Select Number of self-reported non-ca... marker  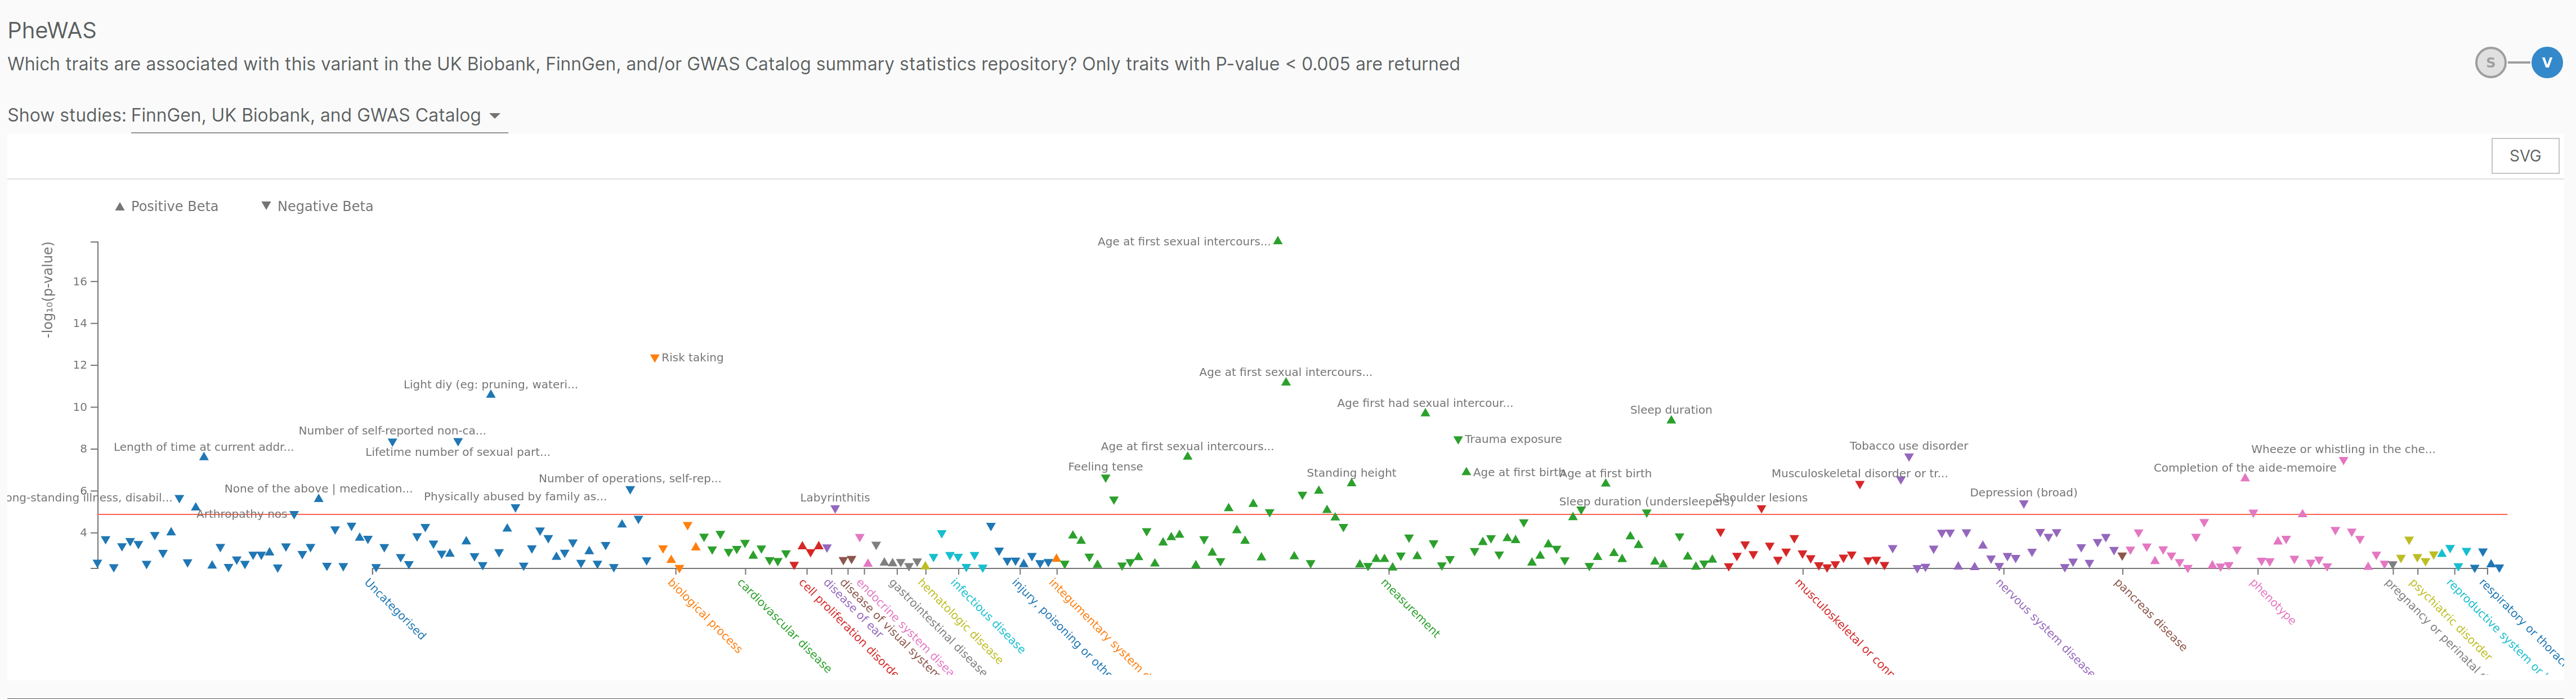(393, 442)
